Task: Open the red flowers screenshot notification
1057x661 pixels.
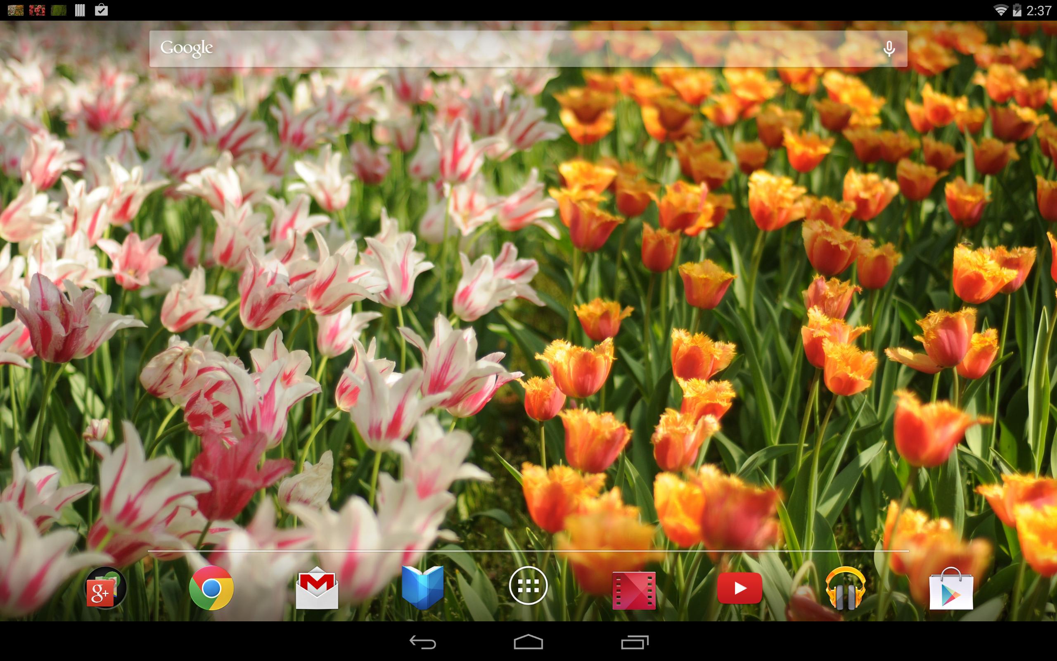Action: (37, 10)
